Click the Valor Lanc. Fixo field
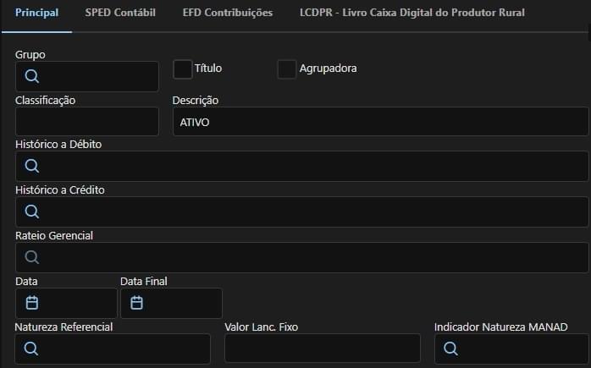Viewport: 591px width, 368px height. pos(323,349)
